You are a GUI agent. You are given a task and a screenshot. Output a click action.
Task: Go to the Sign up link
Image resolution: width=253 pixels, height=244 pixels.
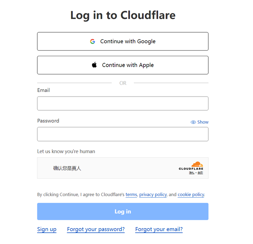(47, 229)
